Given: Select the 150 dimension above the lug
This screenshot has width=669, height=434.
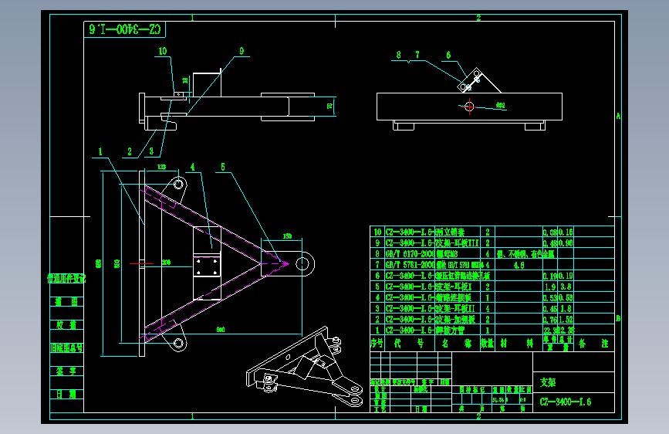Looking at the screenshot, I should 287,236.
